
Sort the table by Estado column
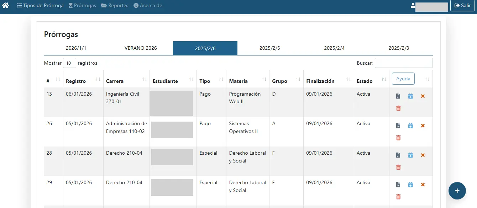[x=372, y=79]
